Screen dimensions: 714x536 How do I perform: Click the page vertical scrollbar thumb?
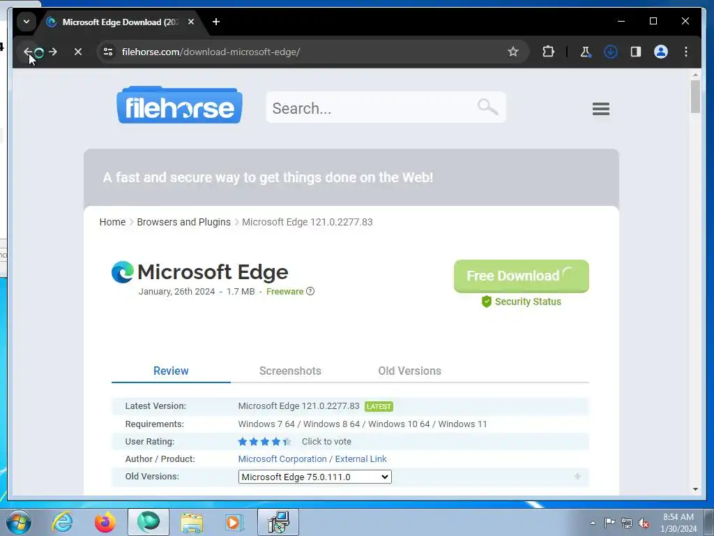click(x=695, y=96)
